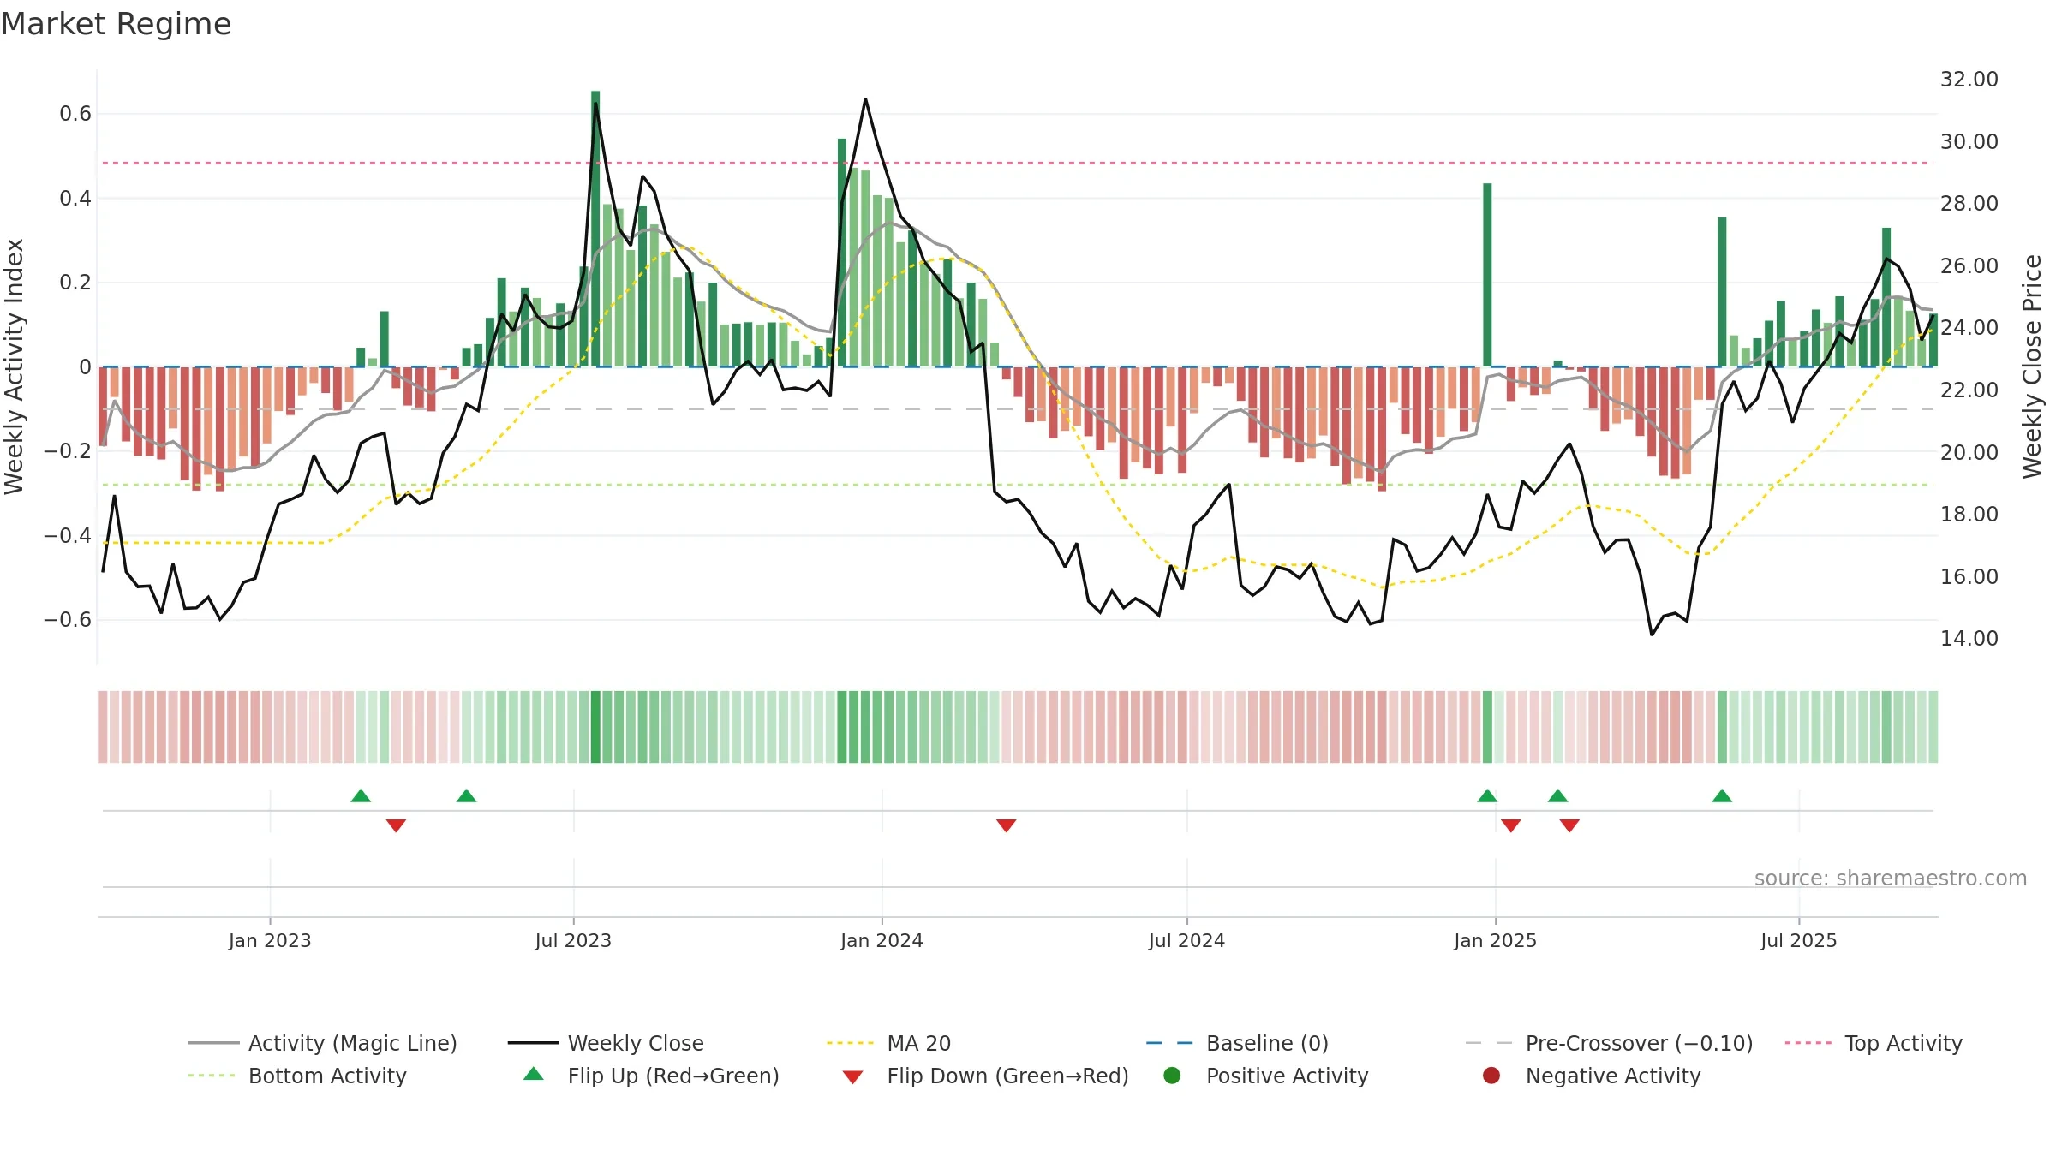2056x1156 pixels.
Task: Click the 32.00 price axis label
Action: click(1969, 79)
